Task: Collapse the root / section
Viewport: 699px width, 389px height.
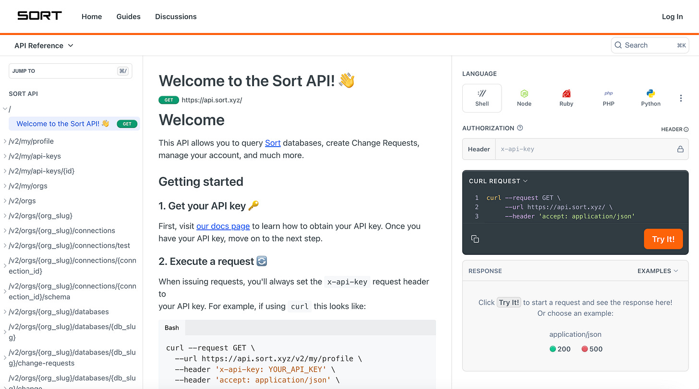Action: click(5, 109)
